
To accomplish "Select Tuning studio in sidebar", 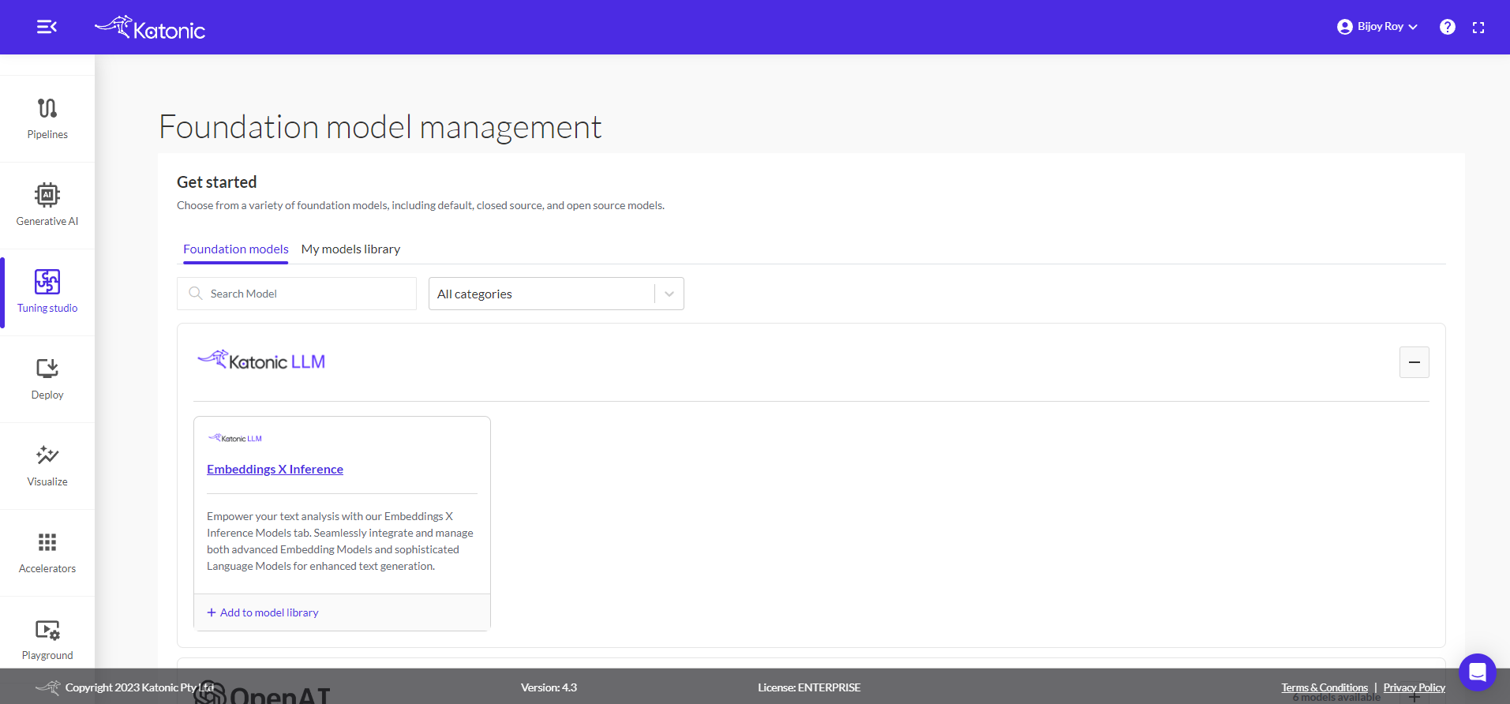I will click(x=47, y=293).
